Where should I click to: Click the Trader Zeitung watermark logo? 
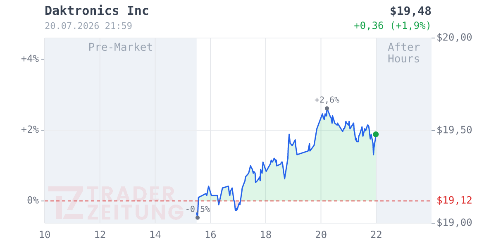(x=116, y=203)
